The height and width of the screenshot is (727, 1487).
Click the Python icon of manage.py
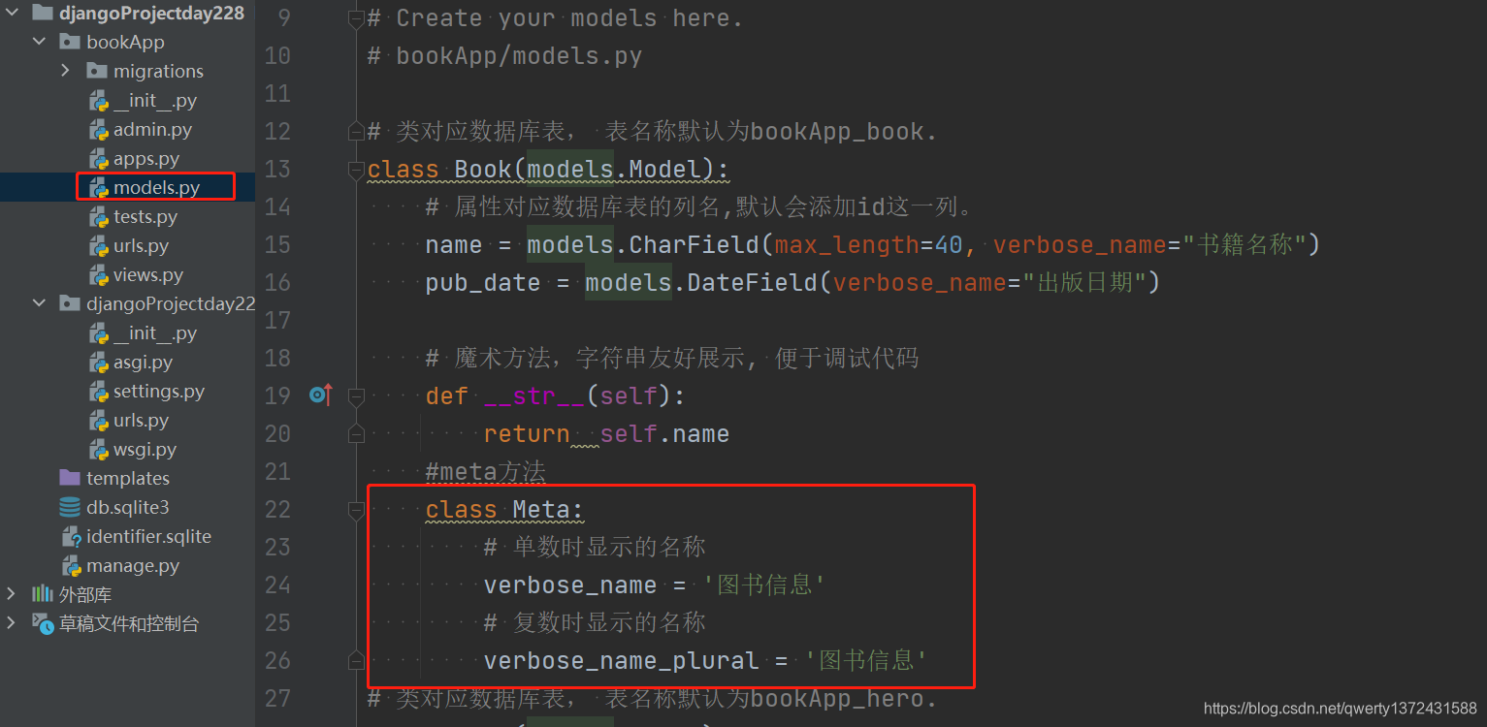click(72, 565)
